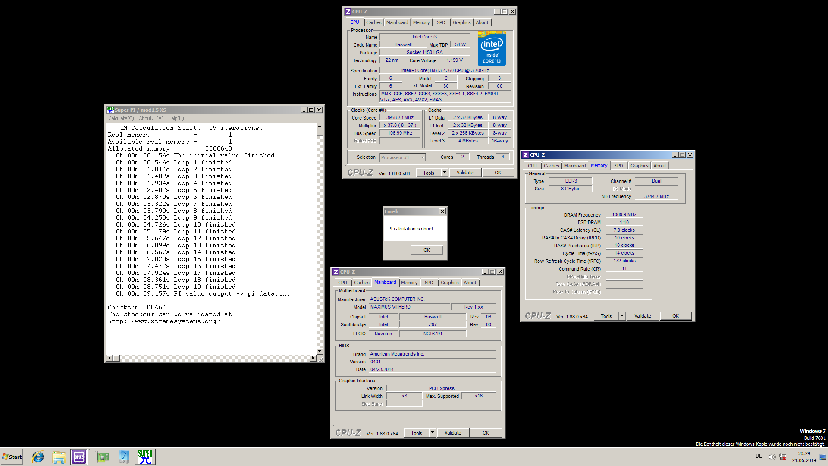The image size is (828, 466).
Task: Click Super PI vertical scrollbar down arrow
Action: point(320,351)
